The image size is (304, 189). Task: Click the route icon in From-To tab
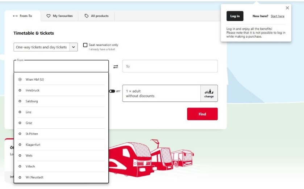tap(15, 16)
